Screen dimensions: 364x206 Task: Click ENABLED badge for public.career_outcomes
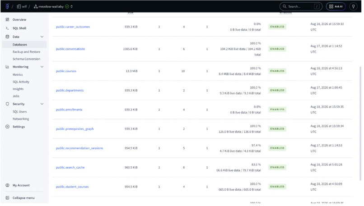[x=277, y=27]
